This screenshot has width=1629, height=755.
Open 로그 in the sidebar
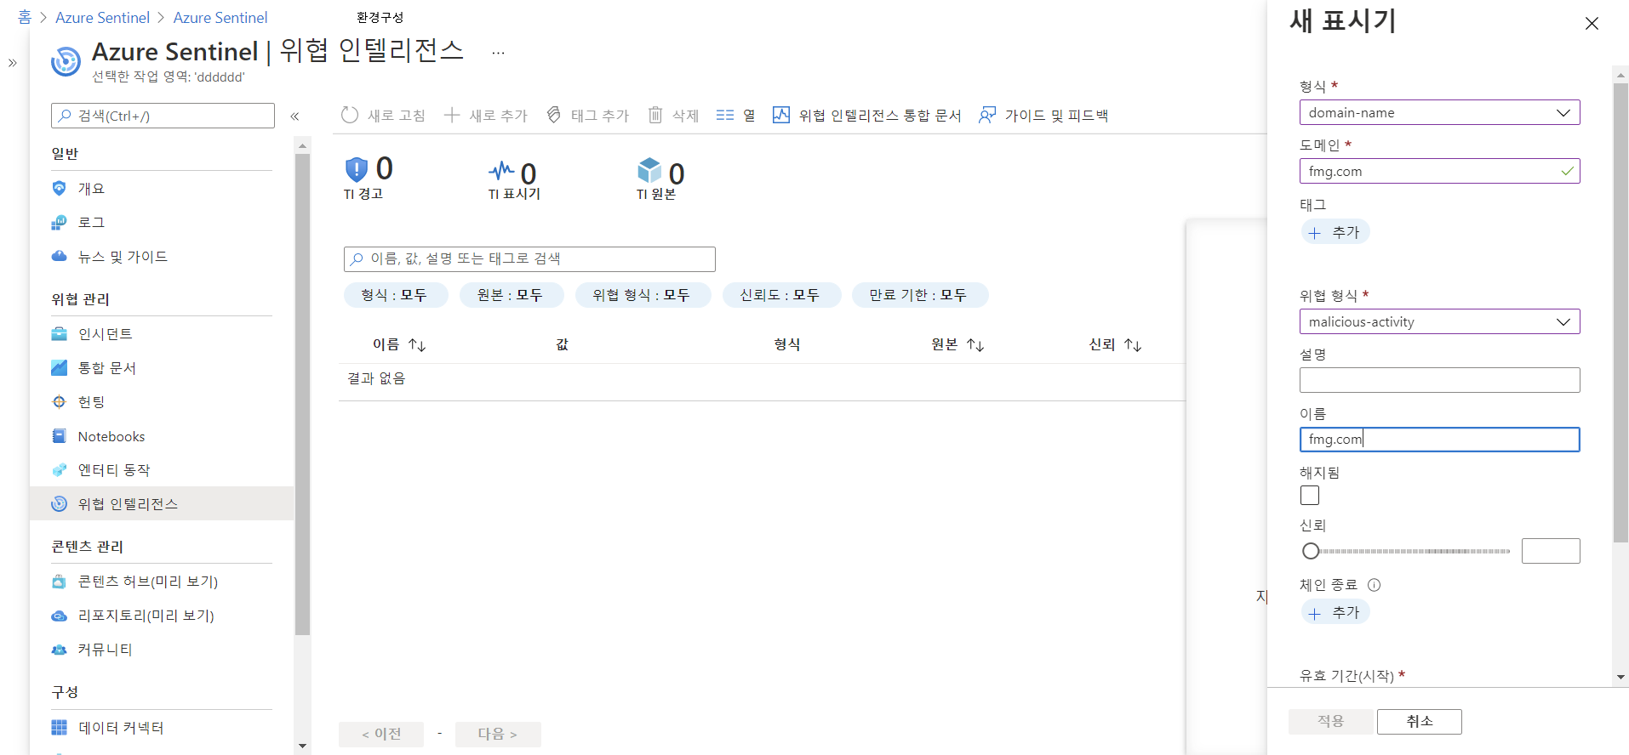point(162,223)
